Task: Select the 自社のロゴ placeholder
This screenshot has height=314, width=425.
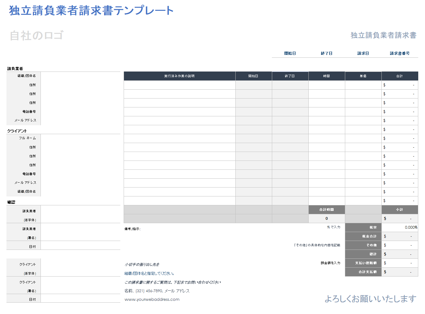Action: pos(37,36)
